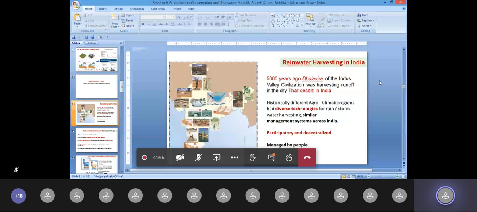Hang up the call
This screenshot has height=212, width=477.
[x=307, y=158]
